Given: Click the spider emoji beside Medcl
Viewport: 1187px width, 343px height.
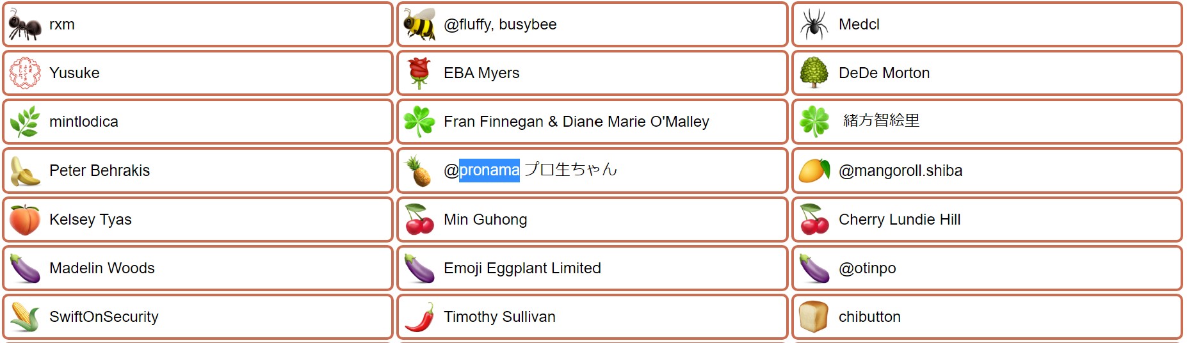Looking at the screenshot, I should click(x=814, y=25).
